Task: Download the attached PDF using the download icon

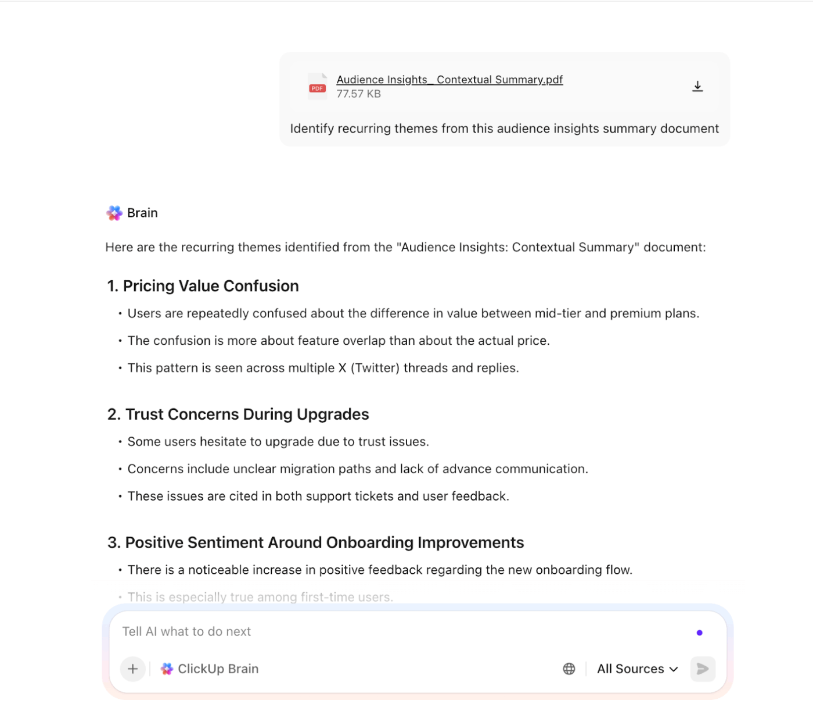Action: pos(697,85)
